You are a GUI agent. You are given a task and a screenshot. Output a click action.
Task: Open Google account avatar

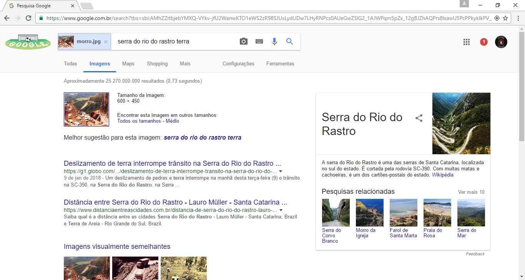[x=501, y=42]
